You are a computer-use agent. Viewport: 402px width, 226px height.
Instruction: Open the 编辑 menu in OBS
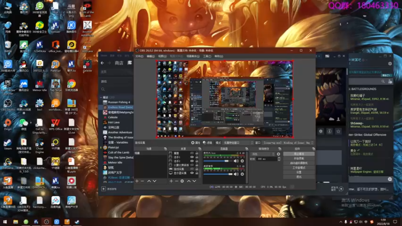coord(151,56)
